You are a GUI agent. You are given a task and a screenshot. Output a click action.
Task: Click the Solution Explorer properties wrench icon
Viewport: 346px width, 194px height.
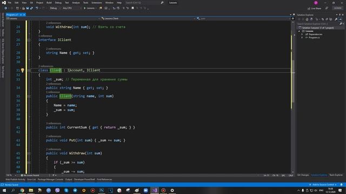[x=336, y=19]
